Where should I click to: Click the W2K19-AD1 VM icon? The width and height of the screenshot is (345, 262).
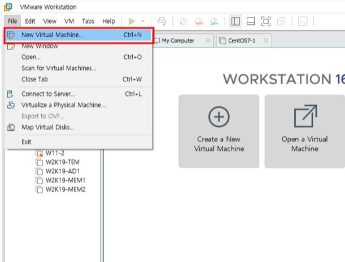tap(39, 171)
